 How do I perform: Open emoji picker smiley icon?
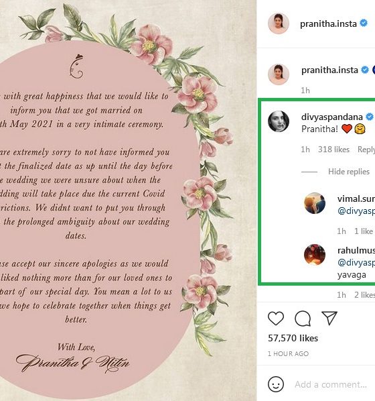(x=276, y=384)
